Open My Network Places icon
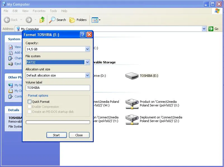The width and height of the screenshot is (224, 167). [11, 85]
